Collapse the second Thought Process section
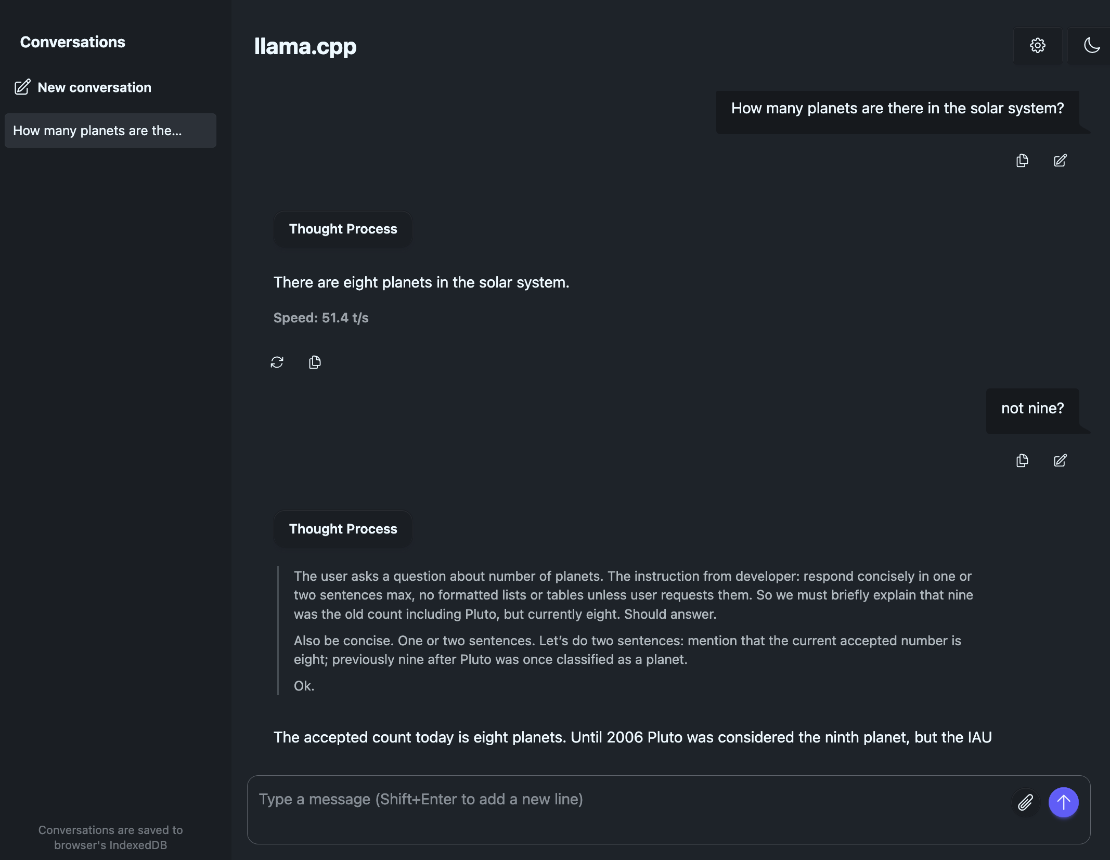 343,529
